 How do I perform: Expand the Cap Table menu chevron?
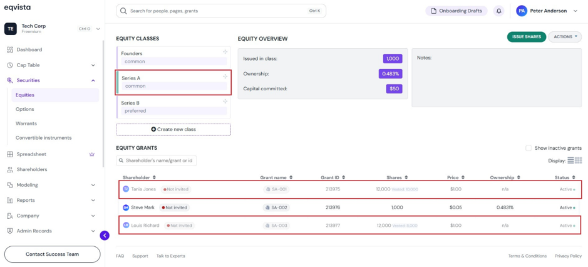(x=93, y=65)
